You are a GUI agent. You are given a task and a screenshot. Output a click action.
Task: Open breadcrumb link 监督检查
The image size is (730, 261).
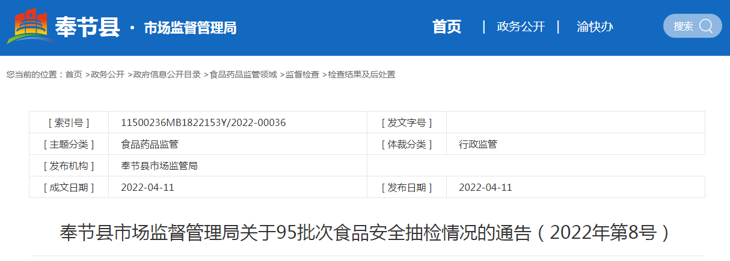click(x=302, y=74)
